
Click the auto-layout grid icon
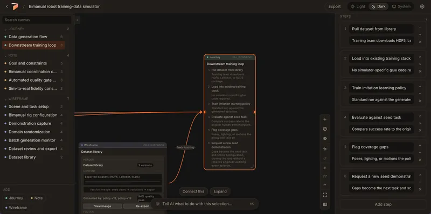tap(325, 204)
